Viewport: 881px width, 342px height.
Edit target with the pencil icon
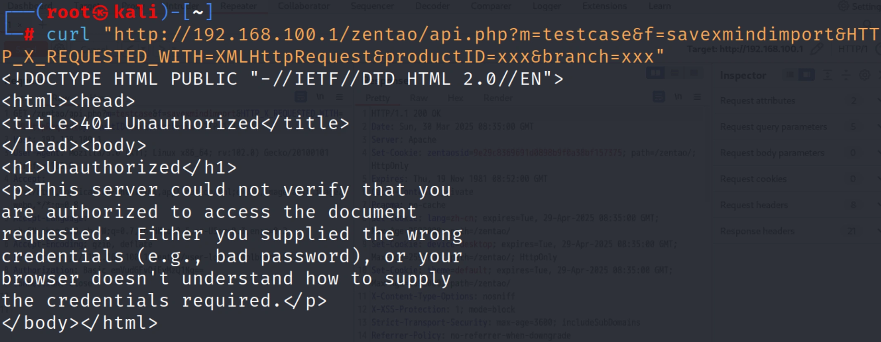pos(816,49)
